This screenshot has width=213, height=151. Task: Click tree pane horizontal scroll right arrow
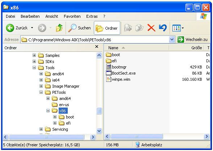point(93,137)
